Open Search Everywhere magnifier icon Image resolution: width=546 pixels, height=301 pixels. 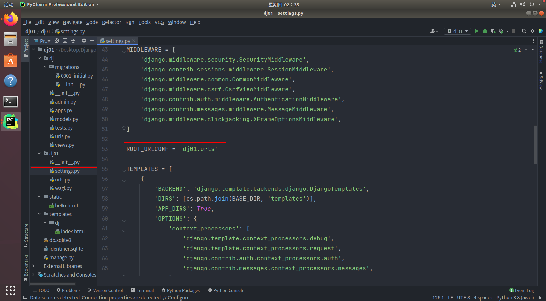pos(524,31)
